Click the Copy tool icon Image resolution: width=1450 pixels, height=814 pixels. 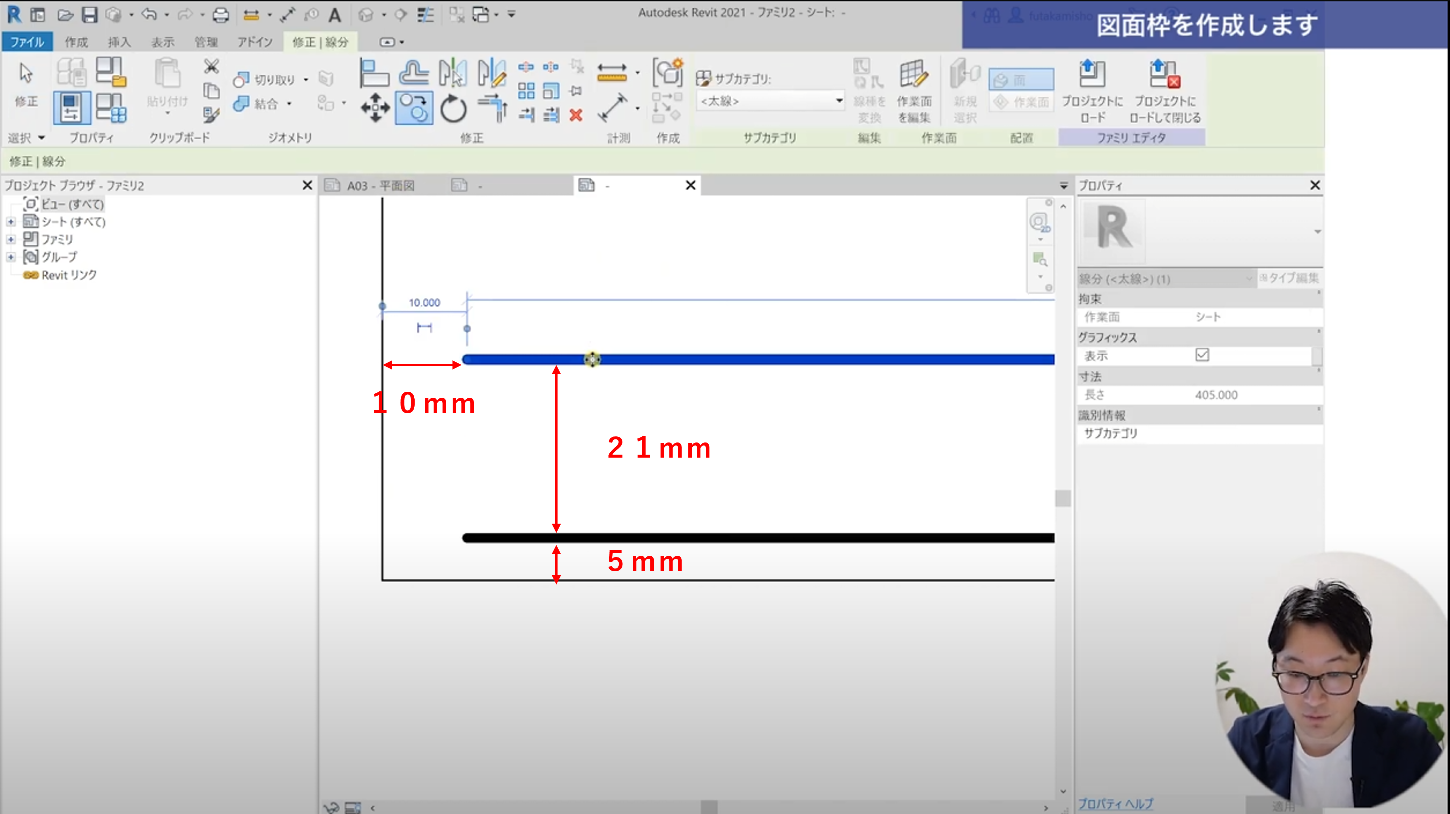[414, 108]
